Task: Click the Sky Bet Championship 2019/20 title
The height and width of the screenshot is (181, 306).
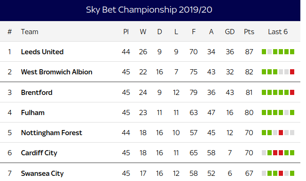Action: [149, 10]
